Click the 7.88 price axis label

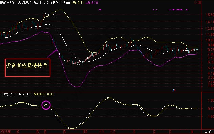coord(211,54)
